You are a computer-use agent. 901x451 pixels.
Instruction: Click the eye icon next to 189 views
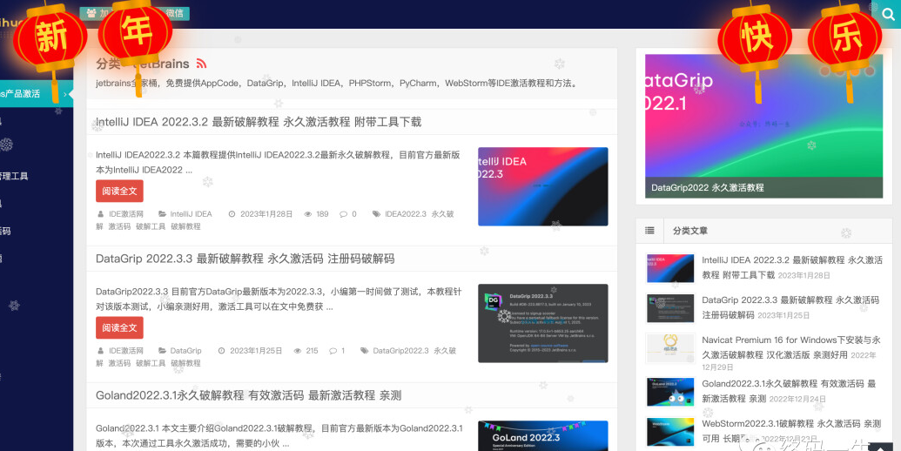pos(308,213)
